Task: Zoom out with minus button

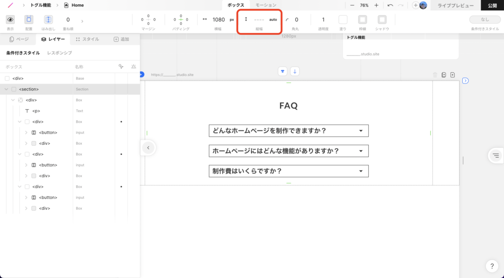Action: click(x=352, y=5)
